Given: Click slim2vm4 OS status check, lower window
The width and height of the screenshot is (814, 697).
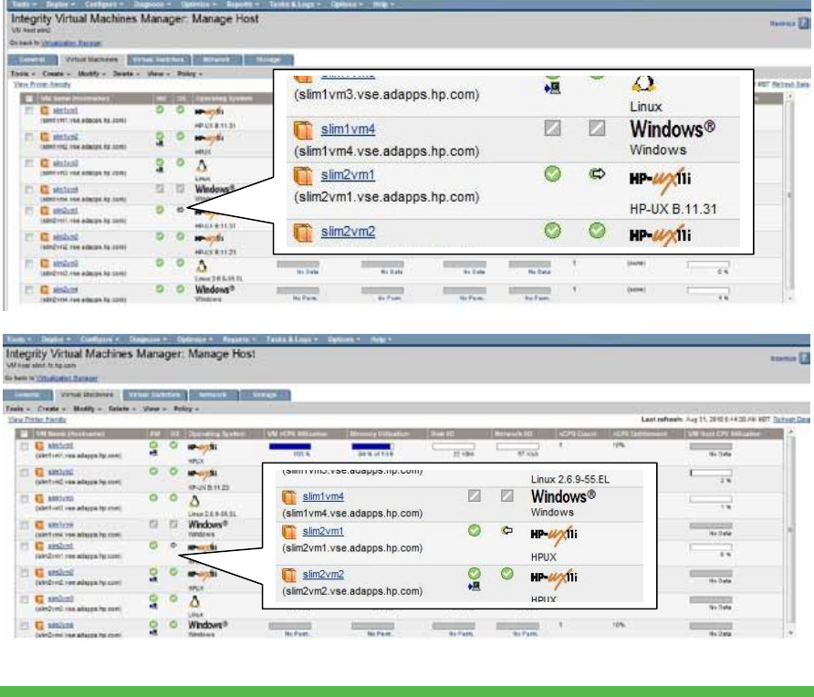Looking at the screenshot, I should (173, 624).
